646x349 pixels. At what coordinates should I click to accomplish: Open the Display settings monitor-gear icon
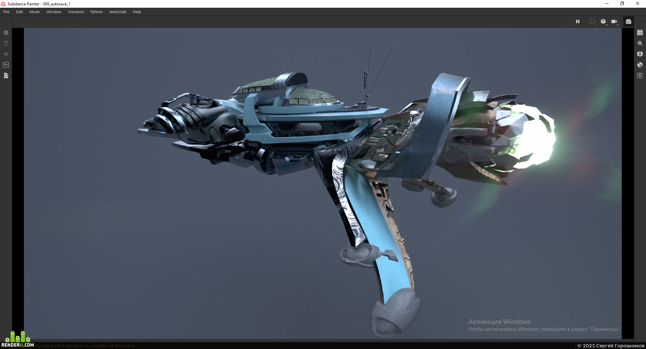click(x=640, y=54)
